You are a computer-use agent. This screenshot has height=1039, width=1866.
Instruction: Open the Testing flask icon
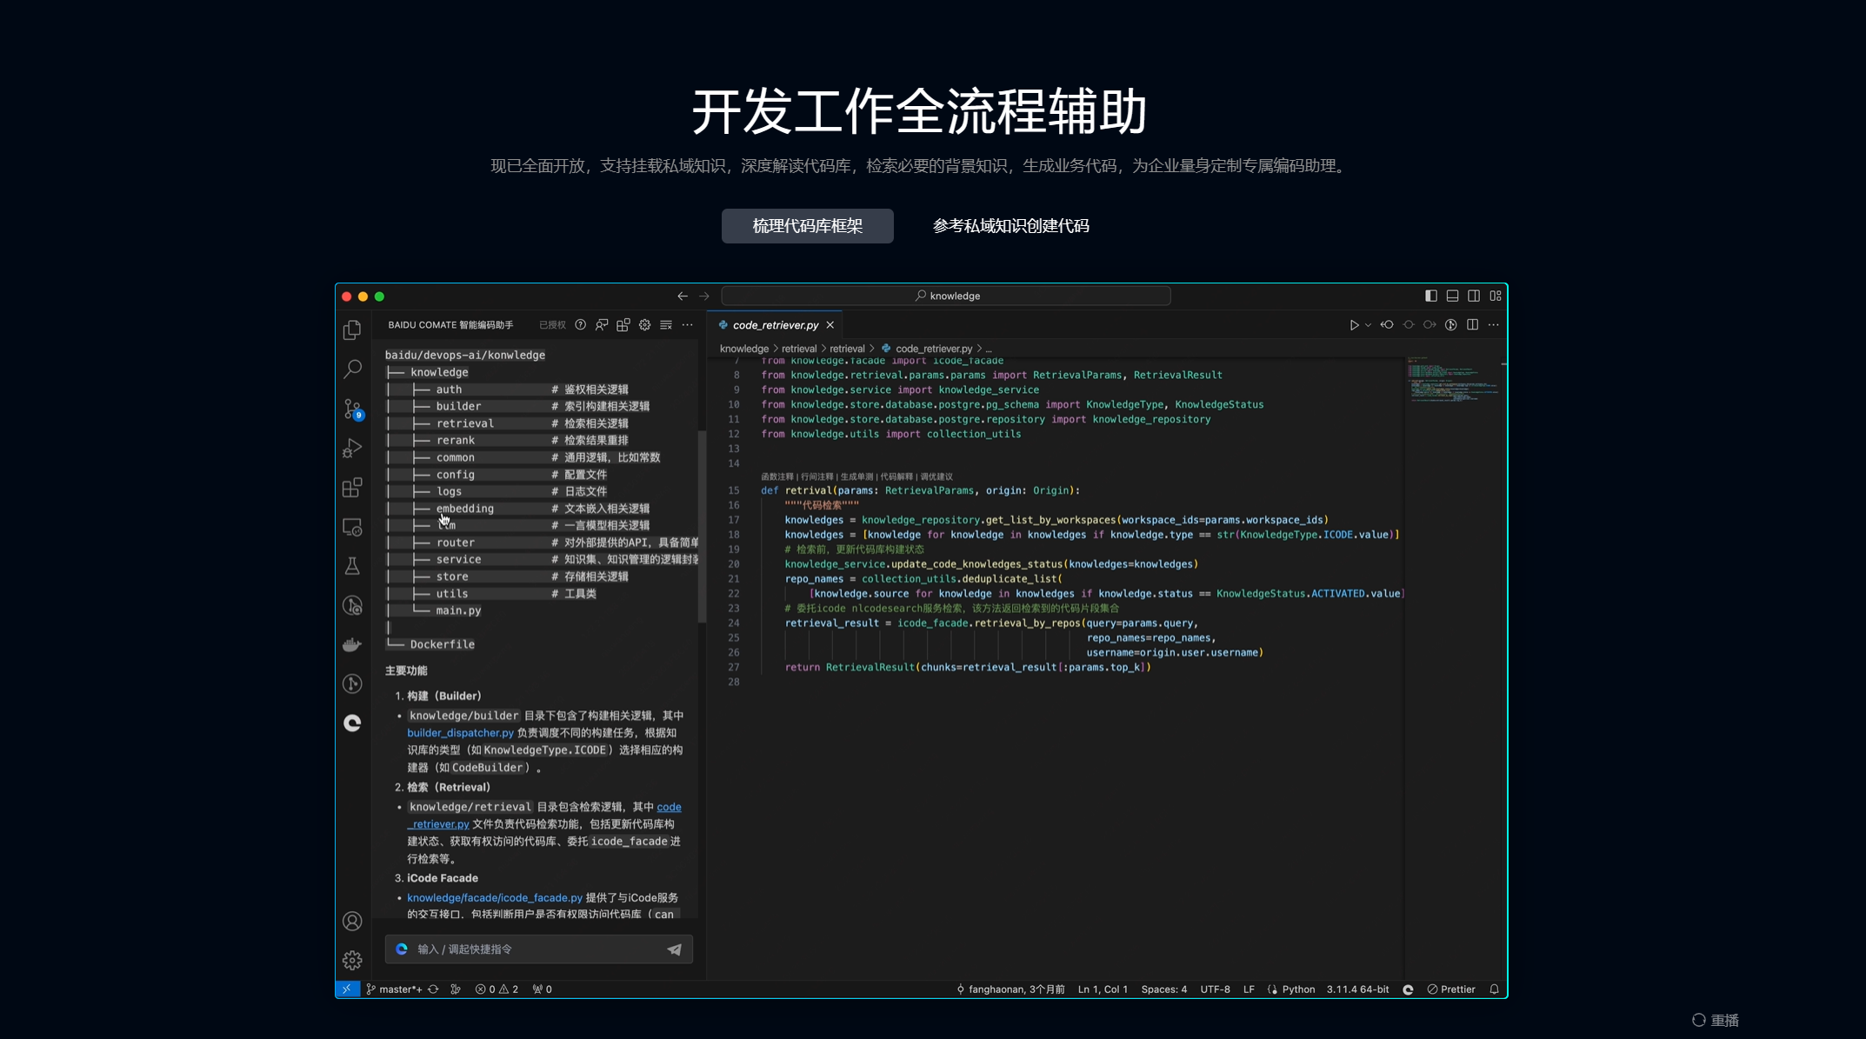tap(352, 566)
